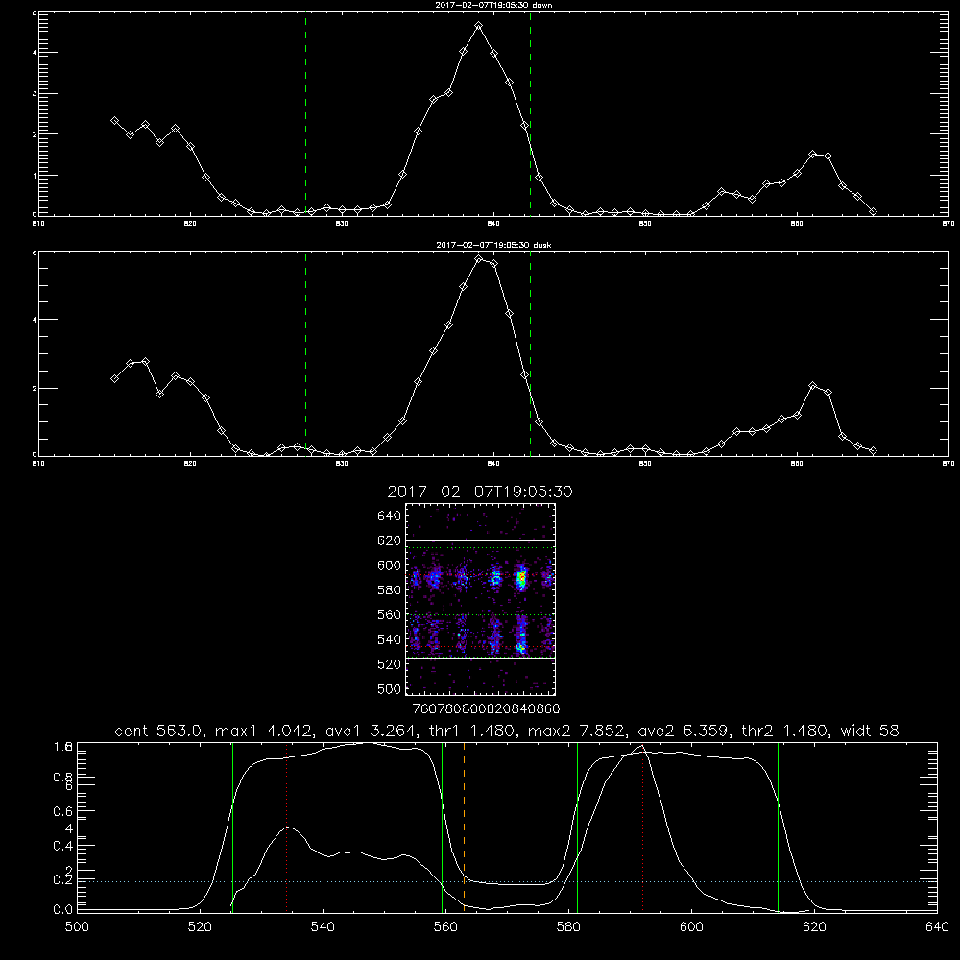This screenshot has height=960, width=960.
Task: Click the 'cent 563.0' value in stats title
Action: (158, 731)
